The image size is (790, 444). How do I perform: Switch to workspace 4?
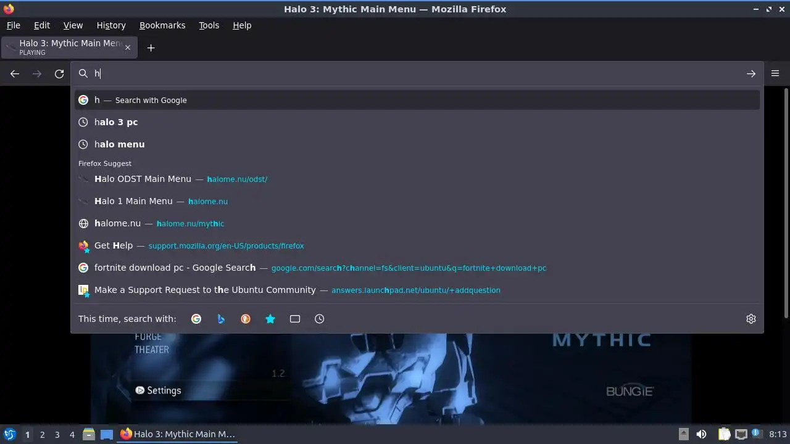pos(72,434)
